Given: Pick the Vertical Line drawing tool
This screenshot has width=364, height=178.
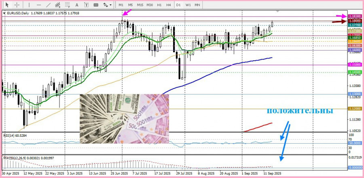Looking at the screenshot, I should point(29,4).
